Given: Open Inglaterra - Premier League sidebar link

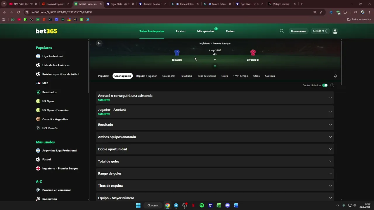Looking at the screenshot, I should (60, 169).
